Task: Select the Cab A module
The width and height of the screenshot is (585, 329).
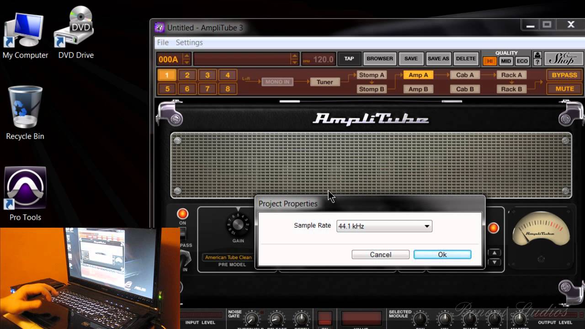Action: coord(465,75)
